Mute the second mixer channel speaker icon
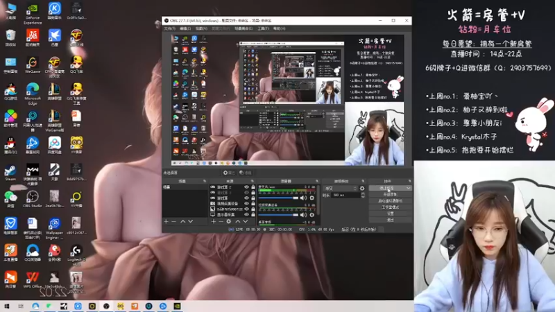 (x=303, y=215)
